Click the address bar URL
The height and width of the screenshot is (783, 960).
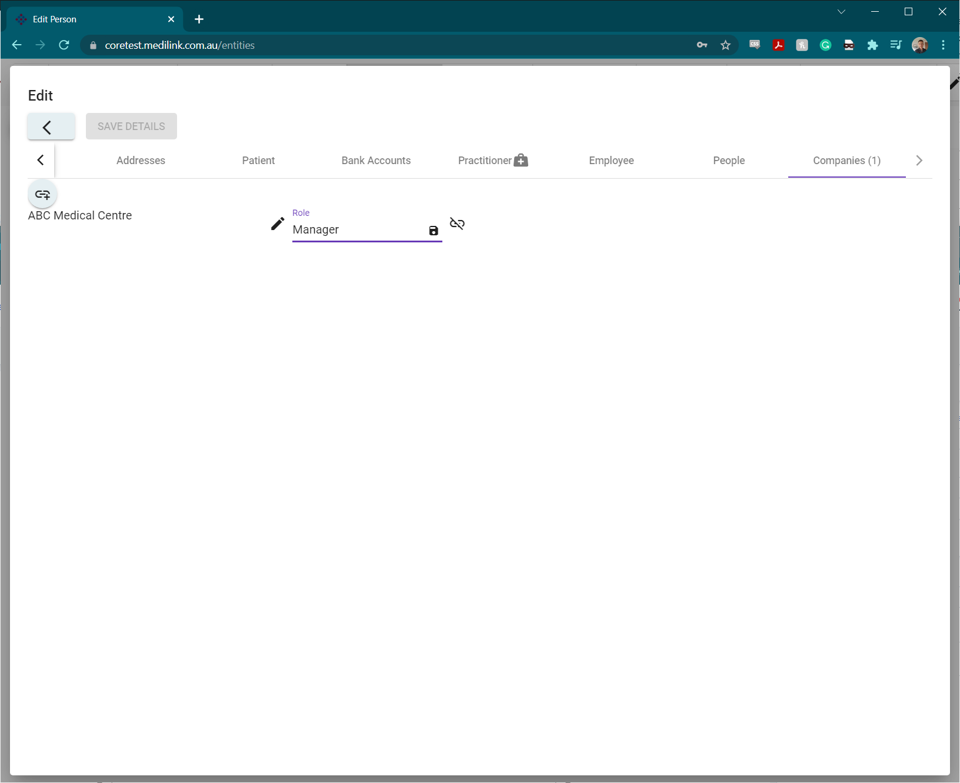[x=179, y=45]
